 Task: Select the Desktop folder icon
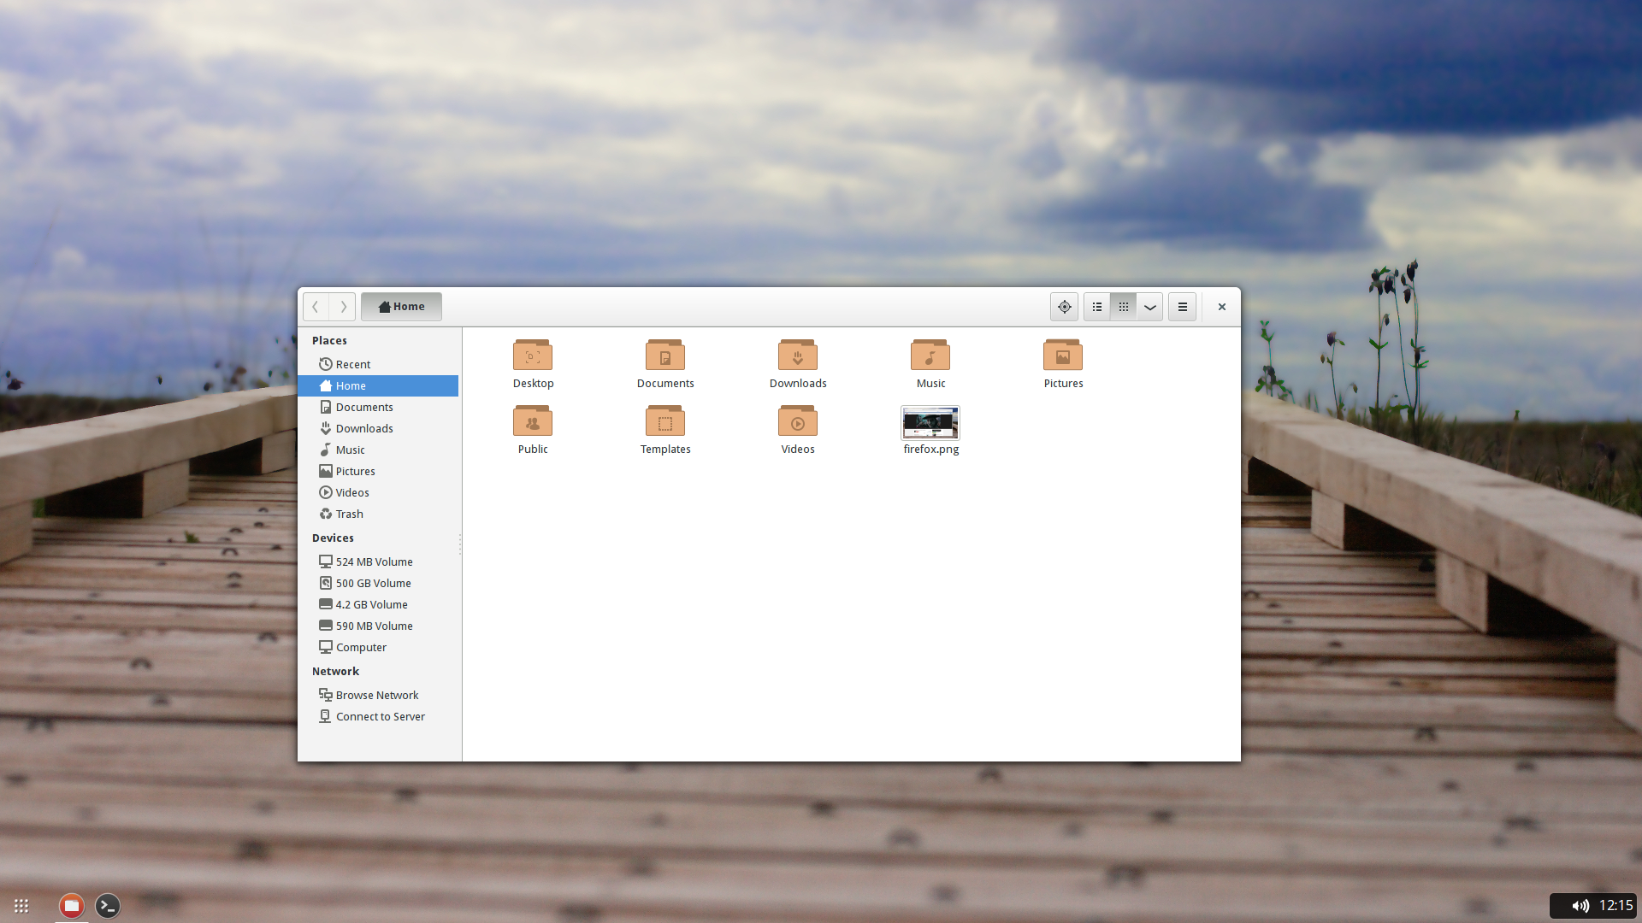(x=533, y=355)
